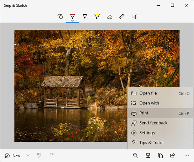Select the Eraser tool

109,17
